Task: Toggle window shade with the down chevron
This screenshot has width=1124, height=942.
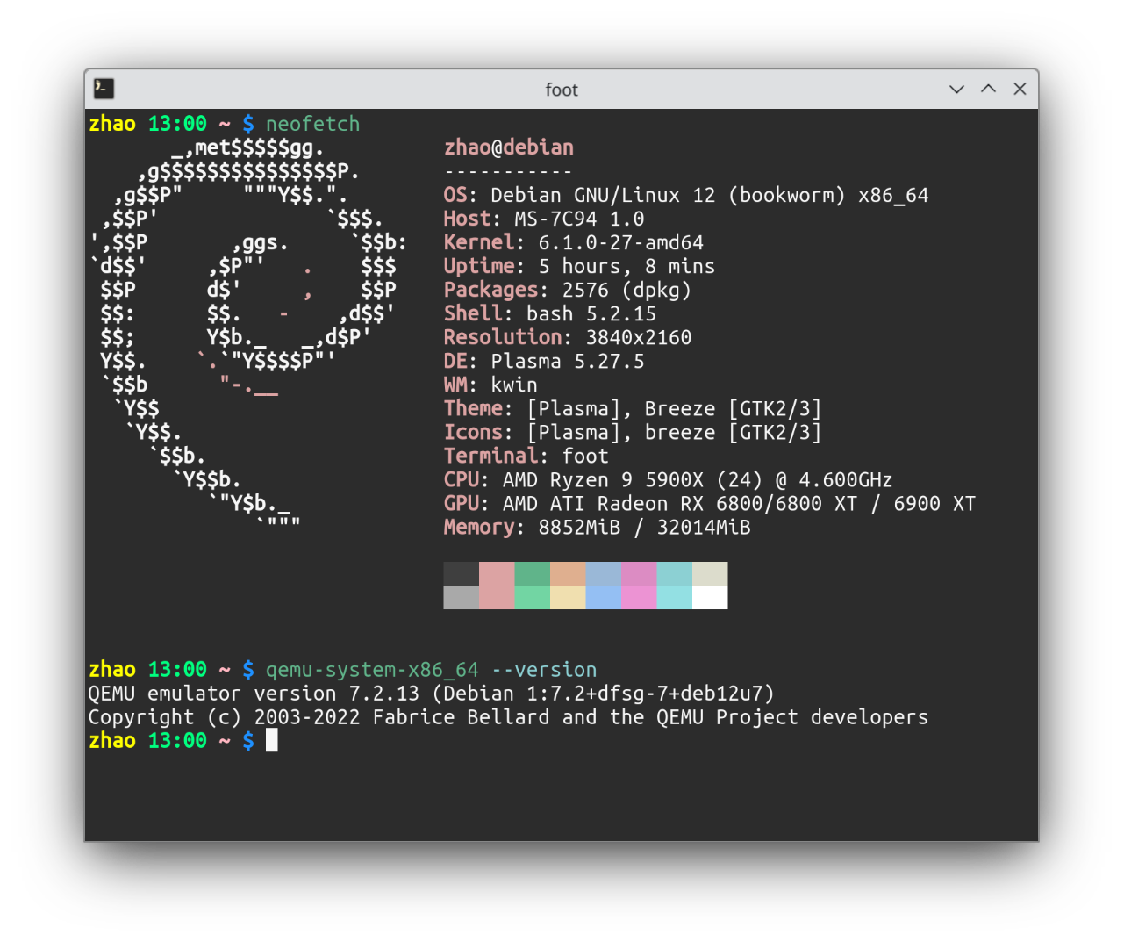Action: coord(956,89)
